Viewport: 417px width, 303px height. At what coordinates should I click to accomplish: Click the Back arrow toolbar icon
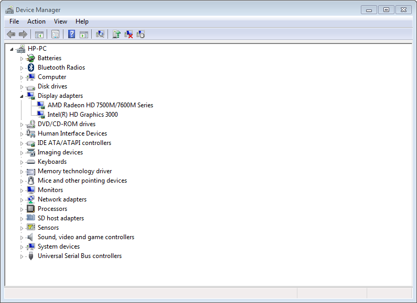pyautogui.click(x=11, y=34)
